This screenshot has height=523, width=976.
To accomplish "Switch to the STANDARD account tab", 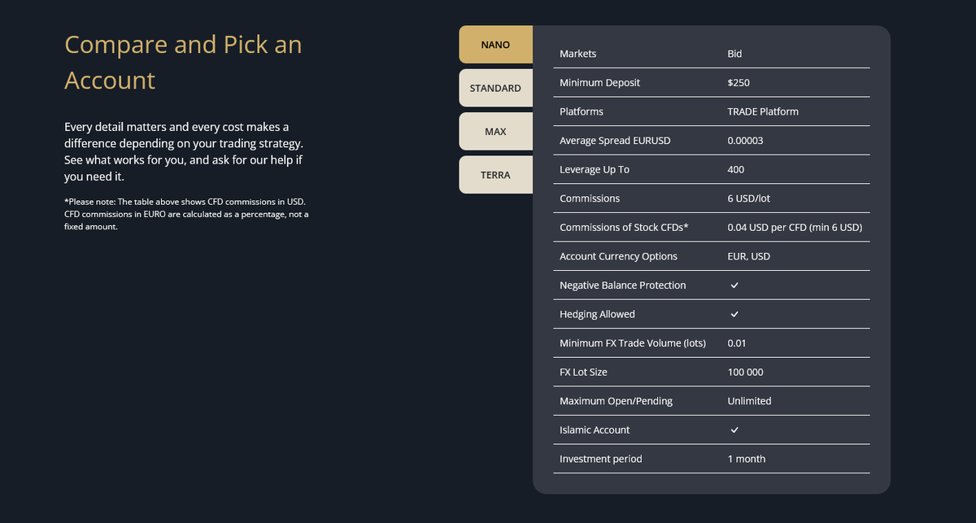I will [x=495, y=88].
